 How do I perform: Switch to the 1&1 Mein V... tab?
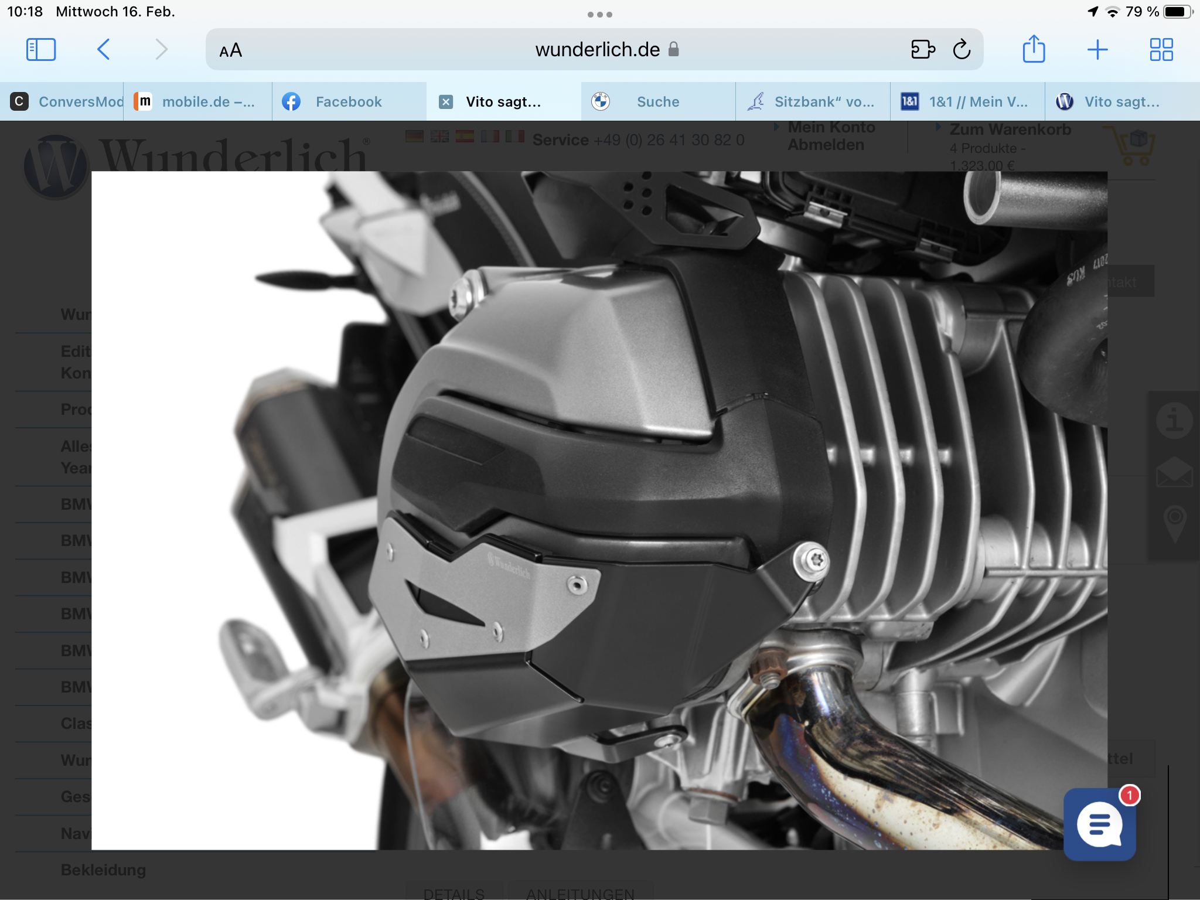[977, 102]
